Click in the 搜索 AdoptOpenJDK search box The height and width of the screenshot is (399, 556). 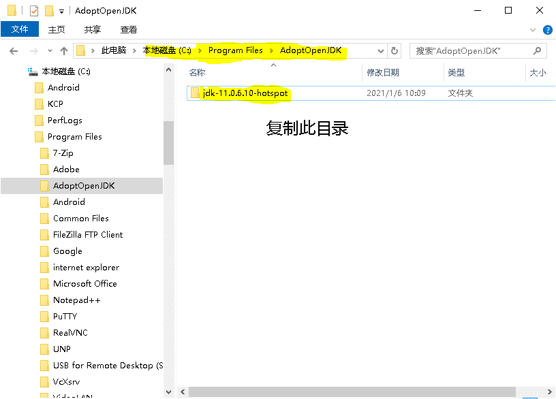point(470,50)
